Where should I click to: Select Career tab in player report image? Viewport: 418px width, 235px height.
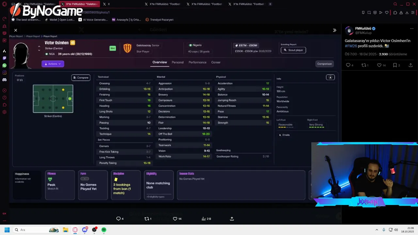point(216,62)
